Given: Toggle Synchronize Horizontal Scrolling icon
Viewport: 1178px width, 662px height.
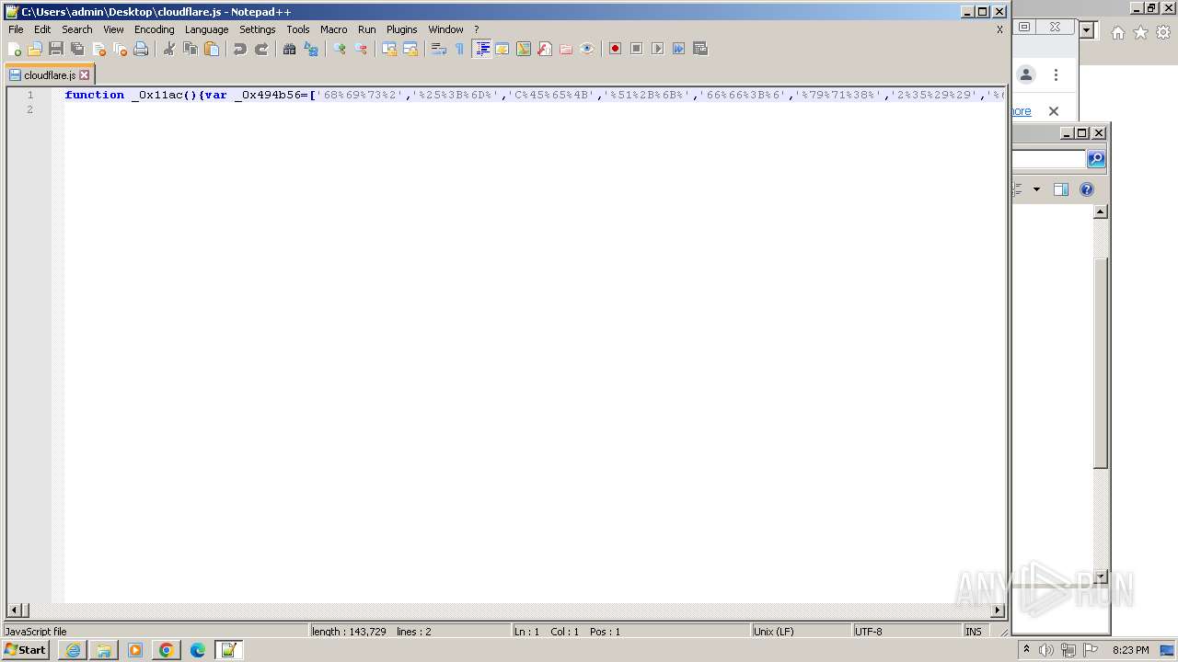Looking at the screenshot, I should coord(410,49).
